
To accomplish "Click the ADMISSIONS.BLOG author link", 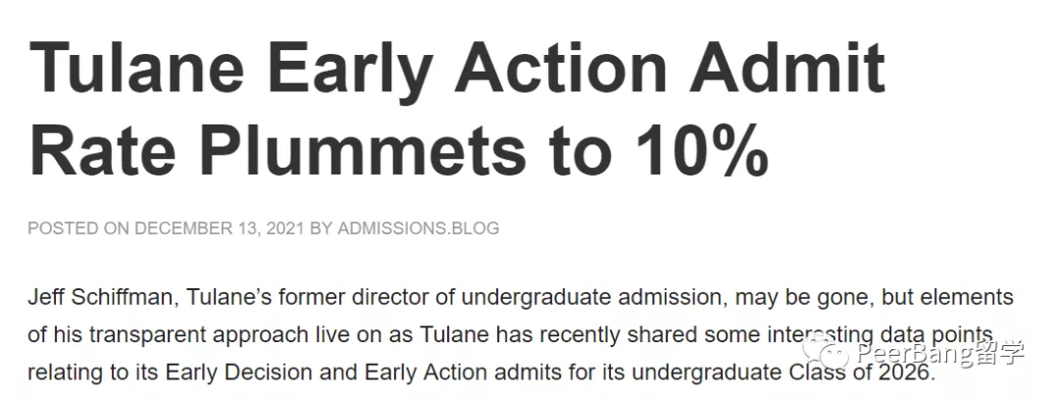I will [418, 228].
